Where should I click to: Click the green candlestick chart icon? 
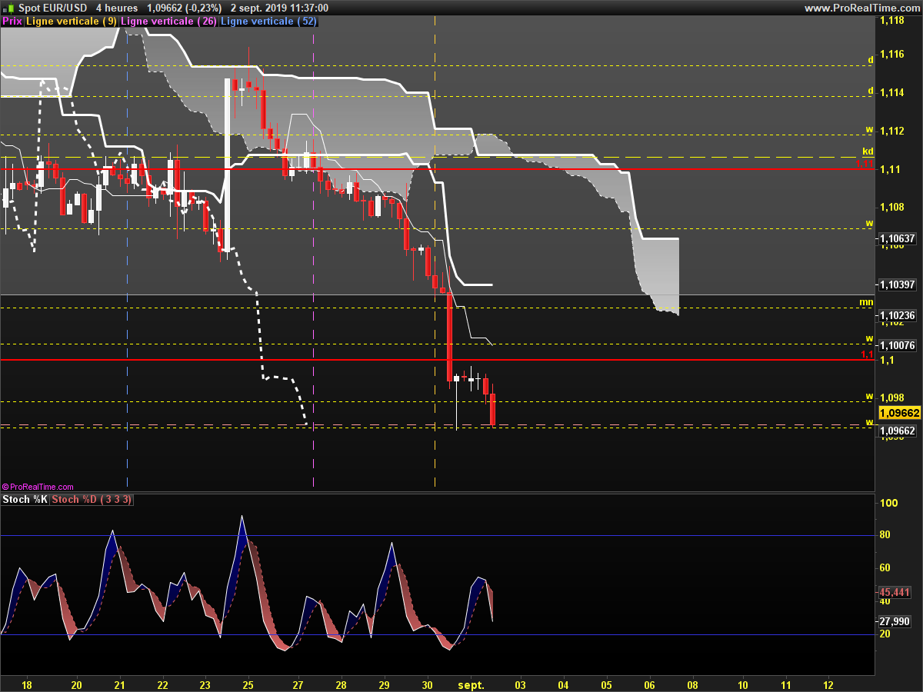click(x=8, y=8)
